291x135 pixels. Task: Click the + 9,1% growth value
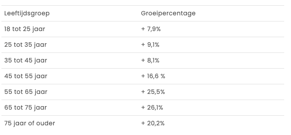coord(150,45)
